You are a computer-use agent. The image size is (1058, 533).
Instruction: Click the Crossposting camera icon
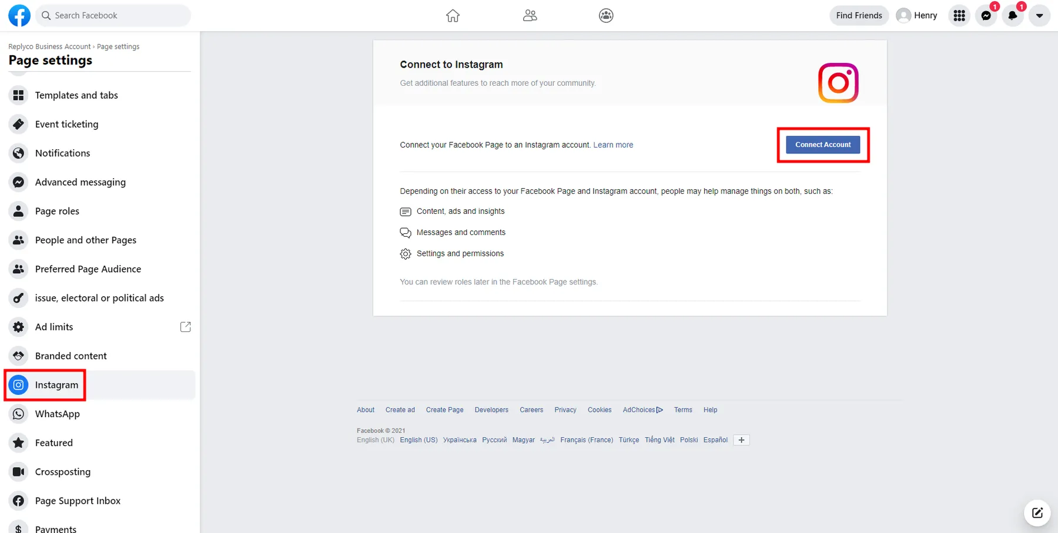click(19, 471)
